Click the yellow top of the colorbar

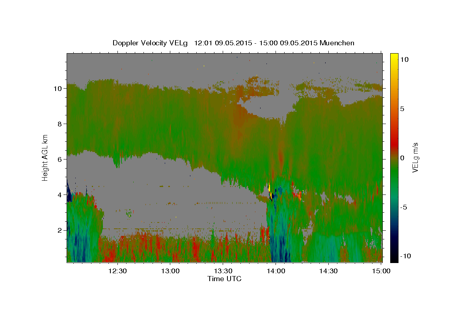coord(394,57)
